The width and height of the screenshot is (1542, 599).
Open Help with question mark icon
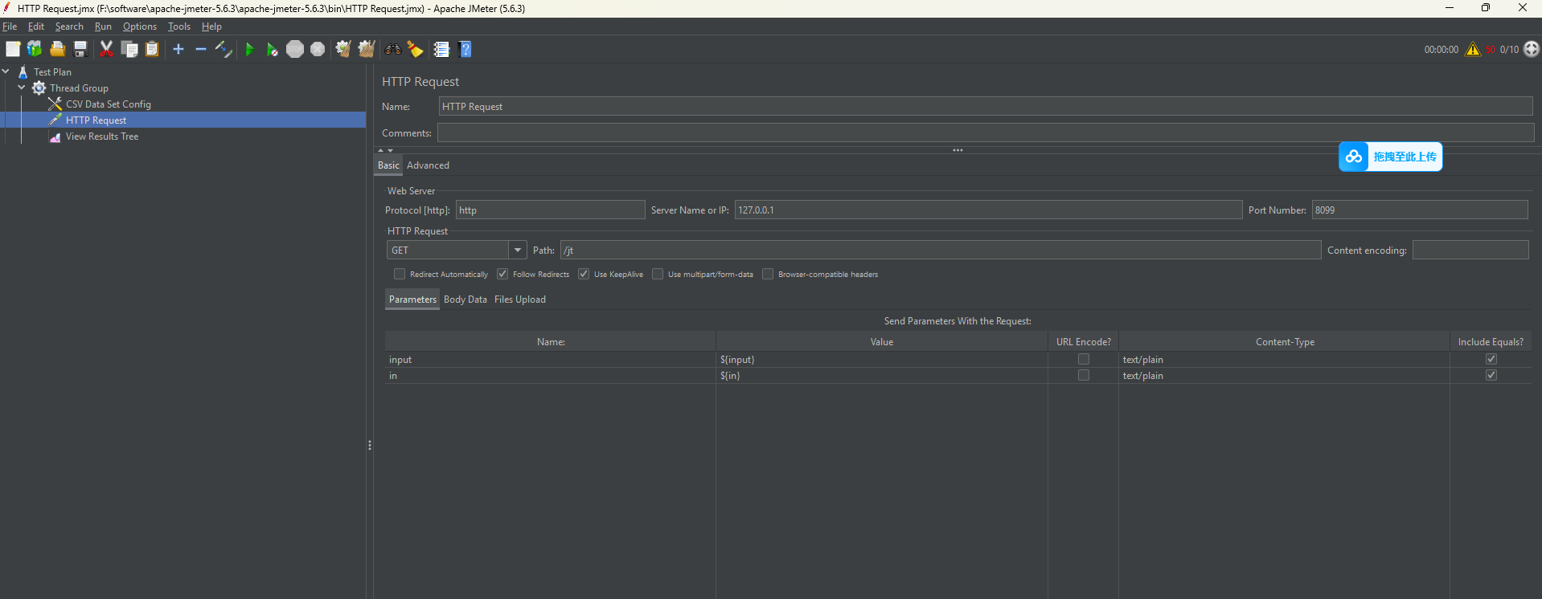(x=465, y=49)
